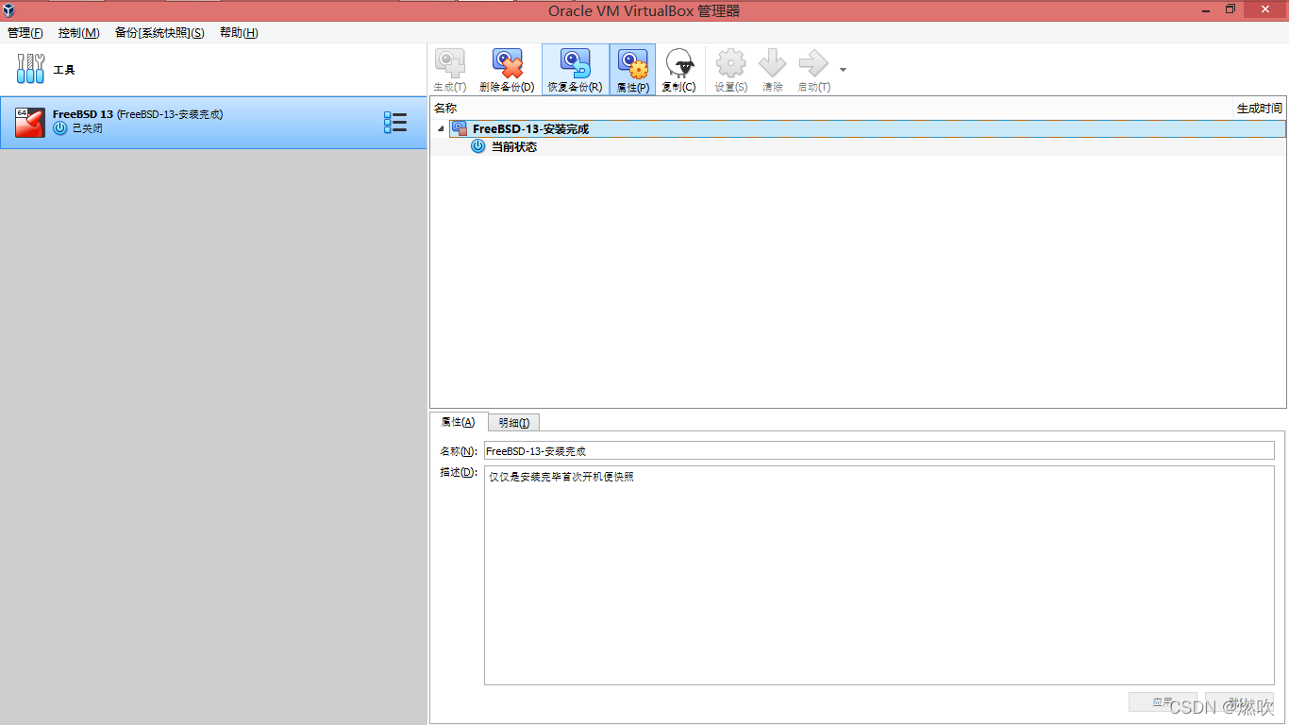The height and width of the screenshot is (725, 1289).
Task: Collapse the FreeBSD-13-安装完成 snapshot tree node
Action: pos(441,128)
